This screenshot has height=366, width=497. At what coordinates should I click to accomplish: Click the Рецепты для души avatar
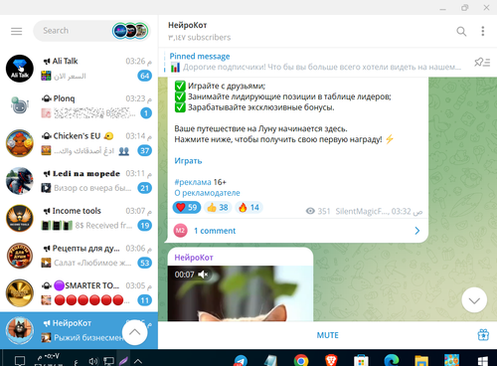tap(20, 256)
